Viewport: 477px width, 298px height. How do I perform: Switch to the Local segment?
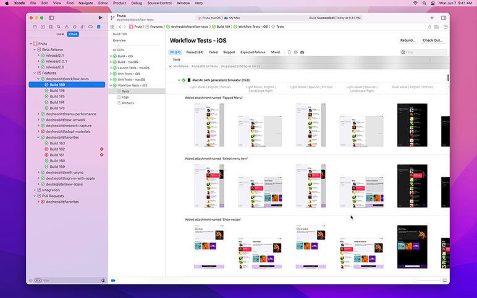(60, 35)
